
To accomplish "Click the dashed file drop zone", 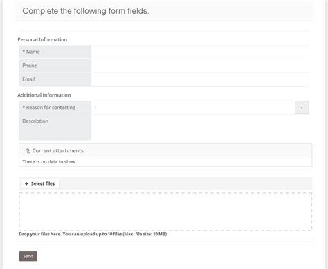I will 165,212.
